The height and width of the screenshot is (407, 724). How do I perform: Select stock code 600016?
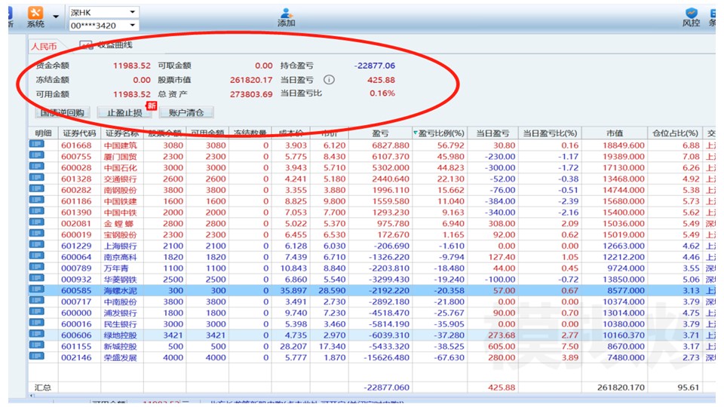click(76, 324)
